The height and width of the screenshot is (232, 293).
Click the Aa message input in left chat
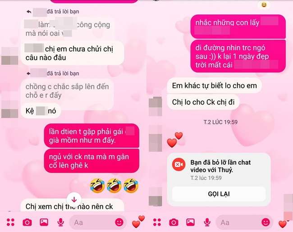pyautogui.click(x=92, y=222)
